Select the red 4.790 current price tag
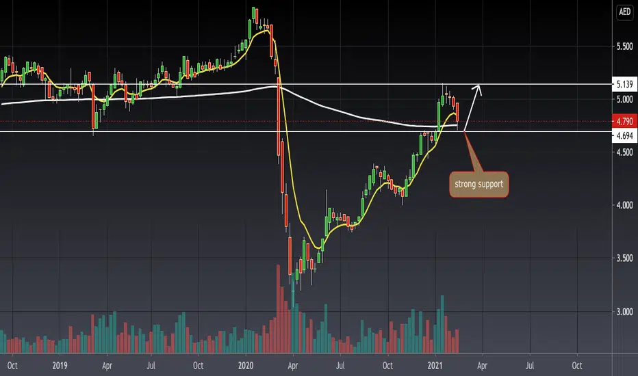This screenshot has height=376, width=638. (624, 121)
